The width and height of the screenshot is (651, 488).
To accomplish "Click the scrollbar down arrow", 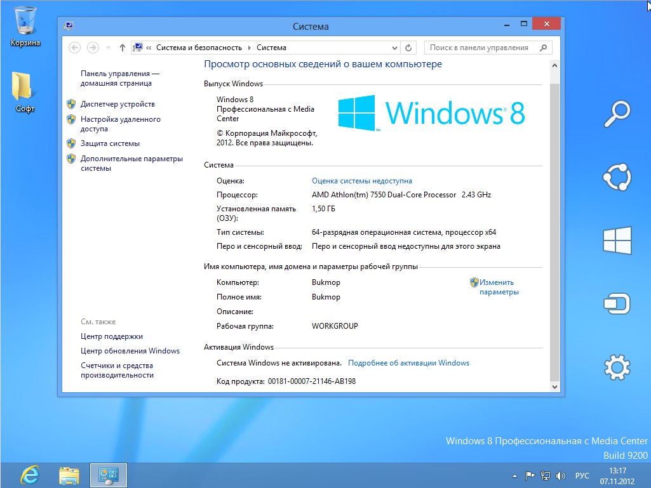I will point(554,386).
